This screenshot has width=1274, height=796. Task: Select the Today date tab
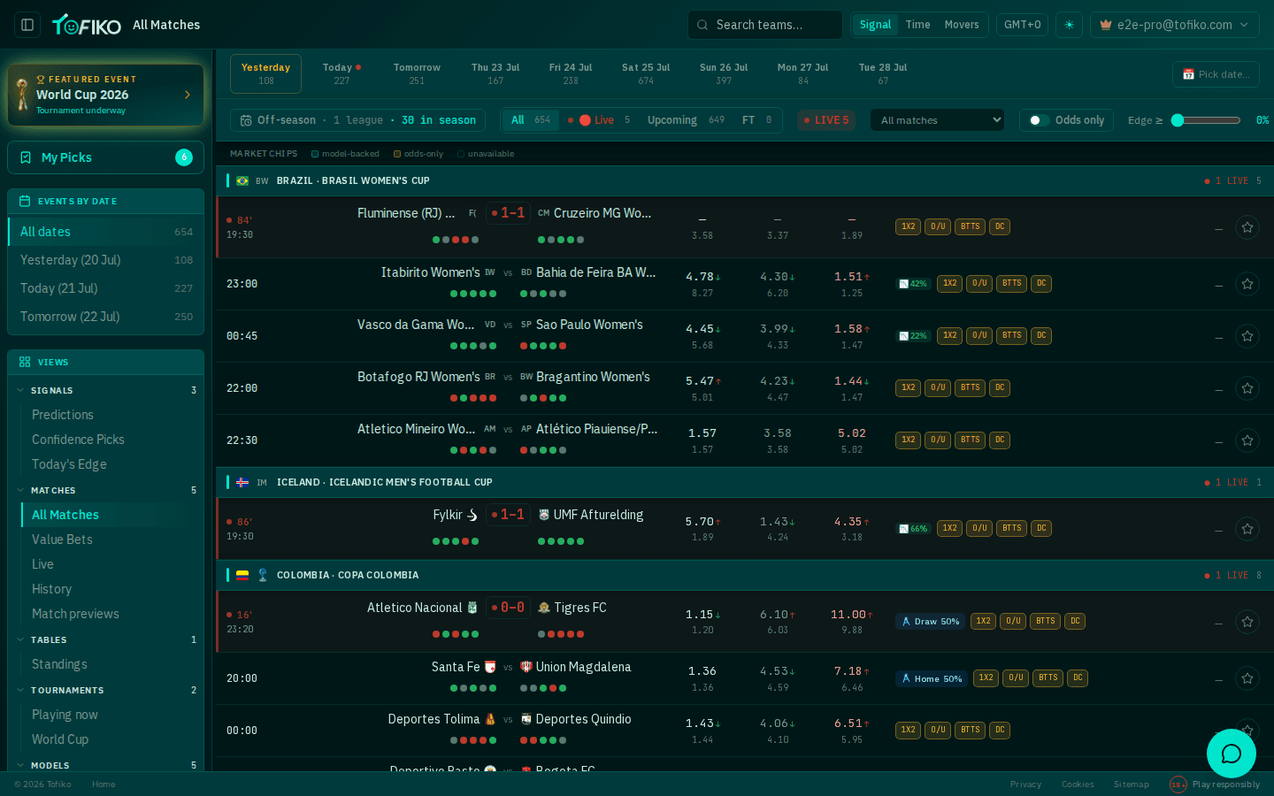click(x=342, y=73)
